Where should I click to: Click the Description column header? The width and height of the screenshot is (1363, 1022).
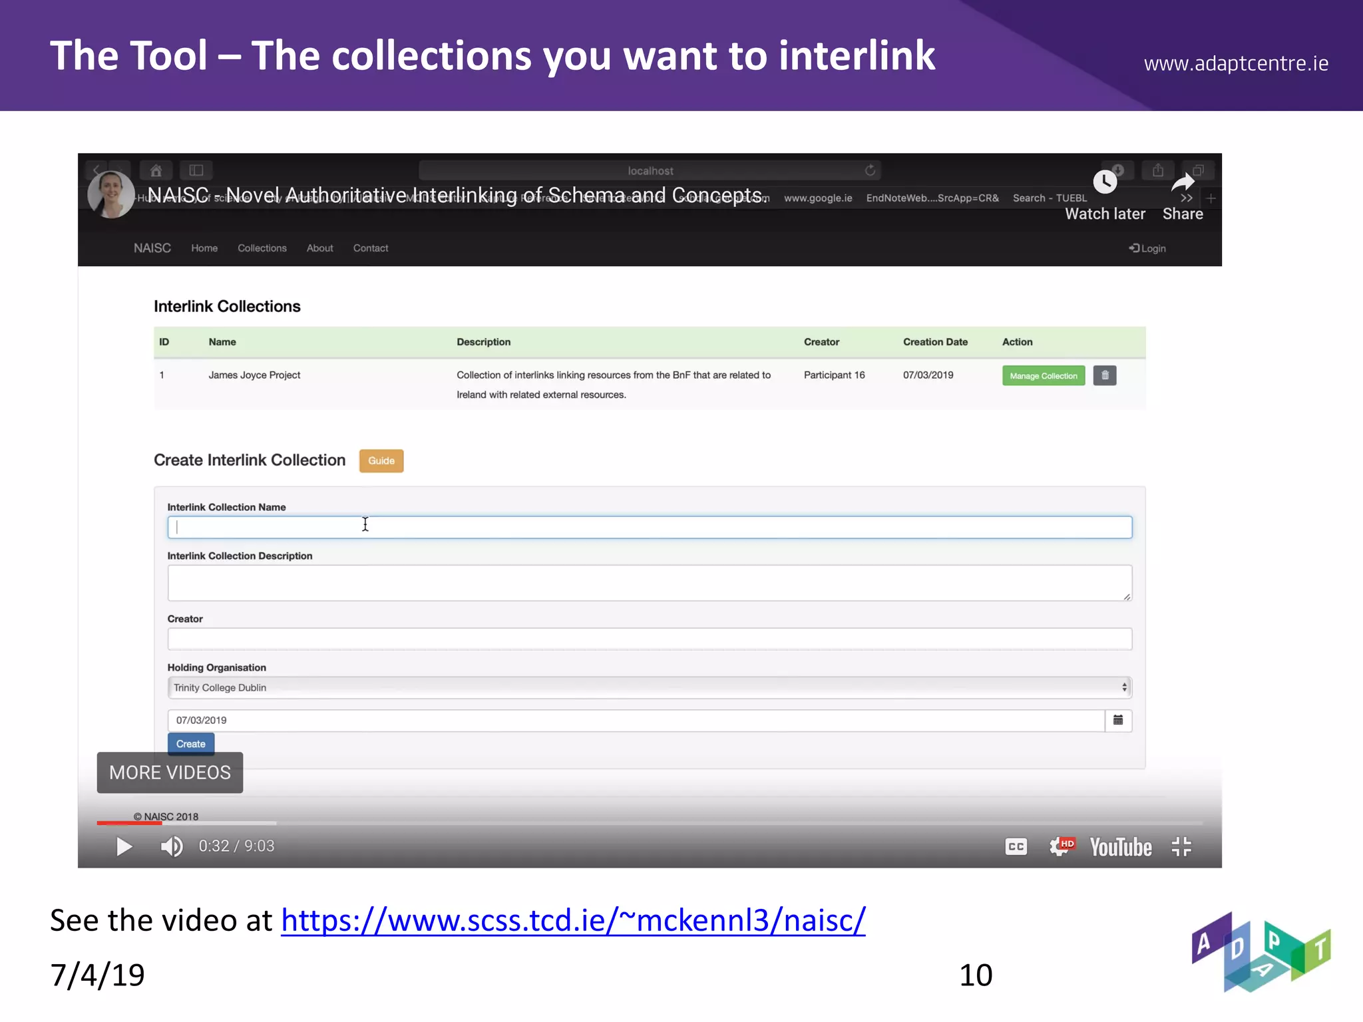483,342
